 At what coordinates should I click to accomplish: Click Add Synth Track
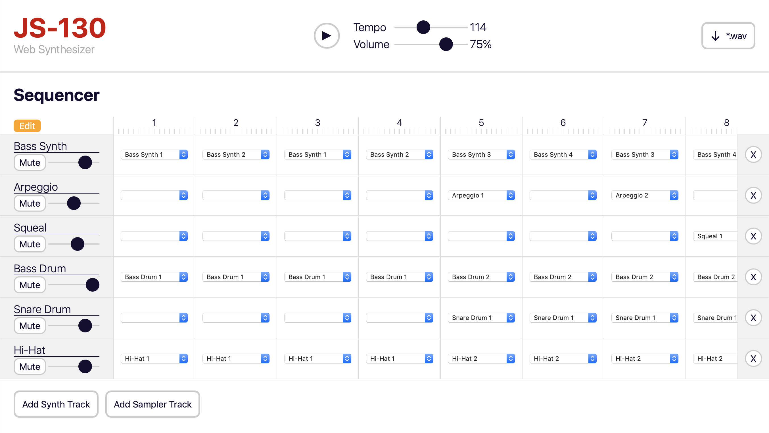(56, 404)
